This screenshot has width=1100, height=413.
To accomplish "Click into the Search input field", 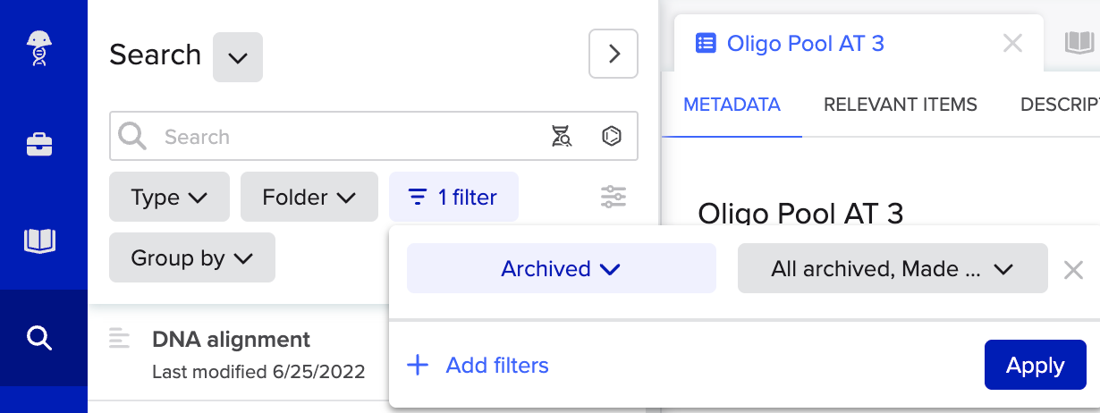I will pos(349,137).
